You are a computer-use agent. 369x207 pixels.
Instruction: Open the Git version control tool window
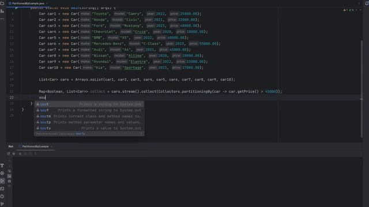click(x=2, y=204)
